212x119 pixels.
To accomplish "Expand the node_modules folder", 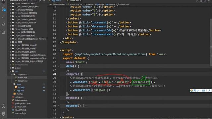I will [x=11, y=65].
